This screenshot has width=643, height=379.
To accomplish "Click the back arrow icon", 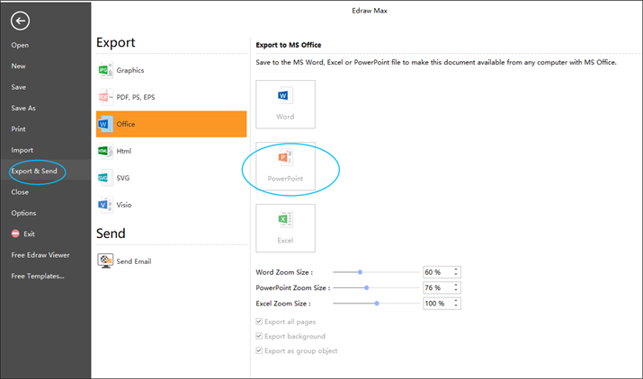I will click(x=20, y=21).
